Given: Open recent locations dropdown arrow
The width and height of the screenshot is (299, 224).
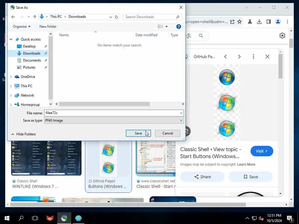Looking at the screenshot, I should (x=29, y=17).
